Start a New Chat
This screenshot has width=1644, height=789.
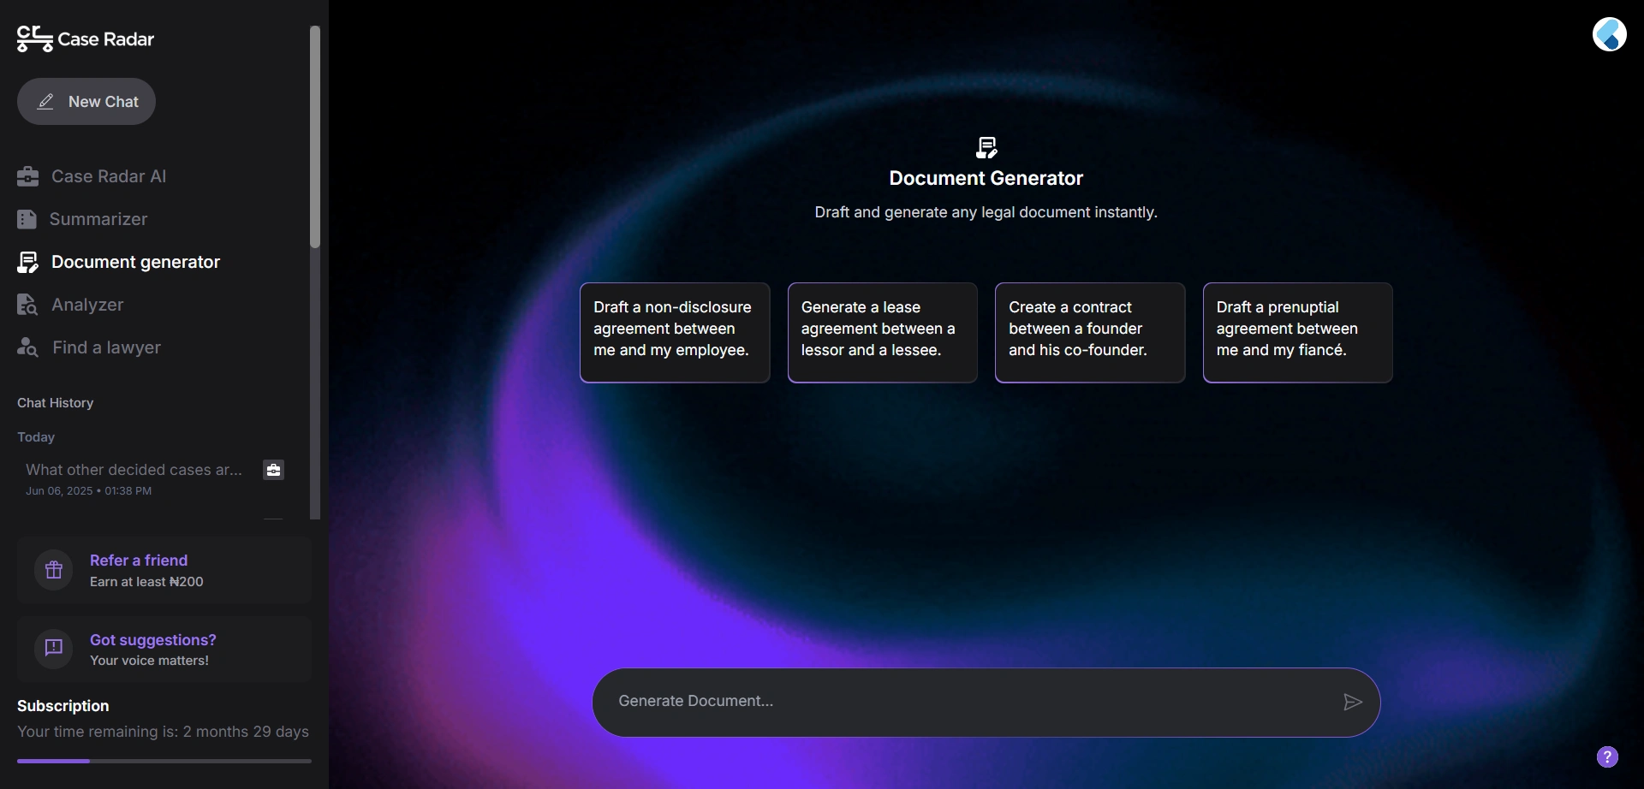point(86,102)
